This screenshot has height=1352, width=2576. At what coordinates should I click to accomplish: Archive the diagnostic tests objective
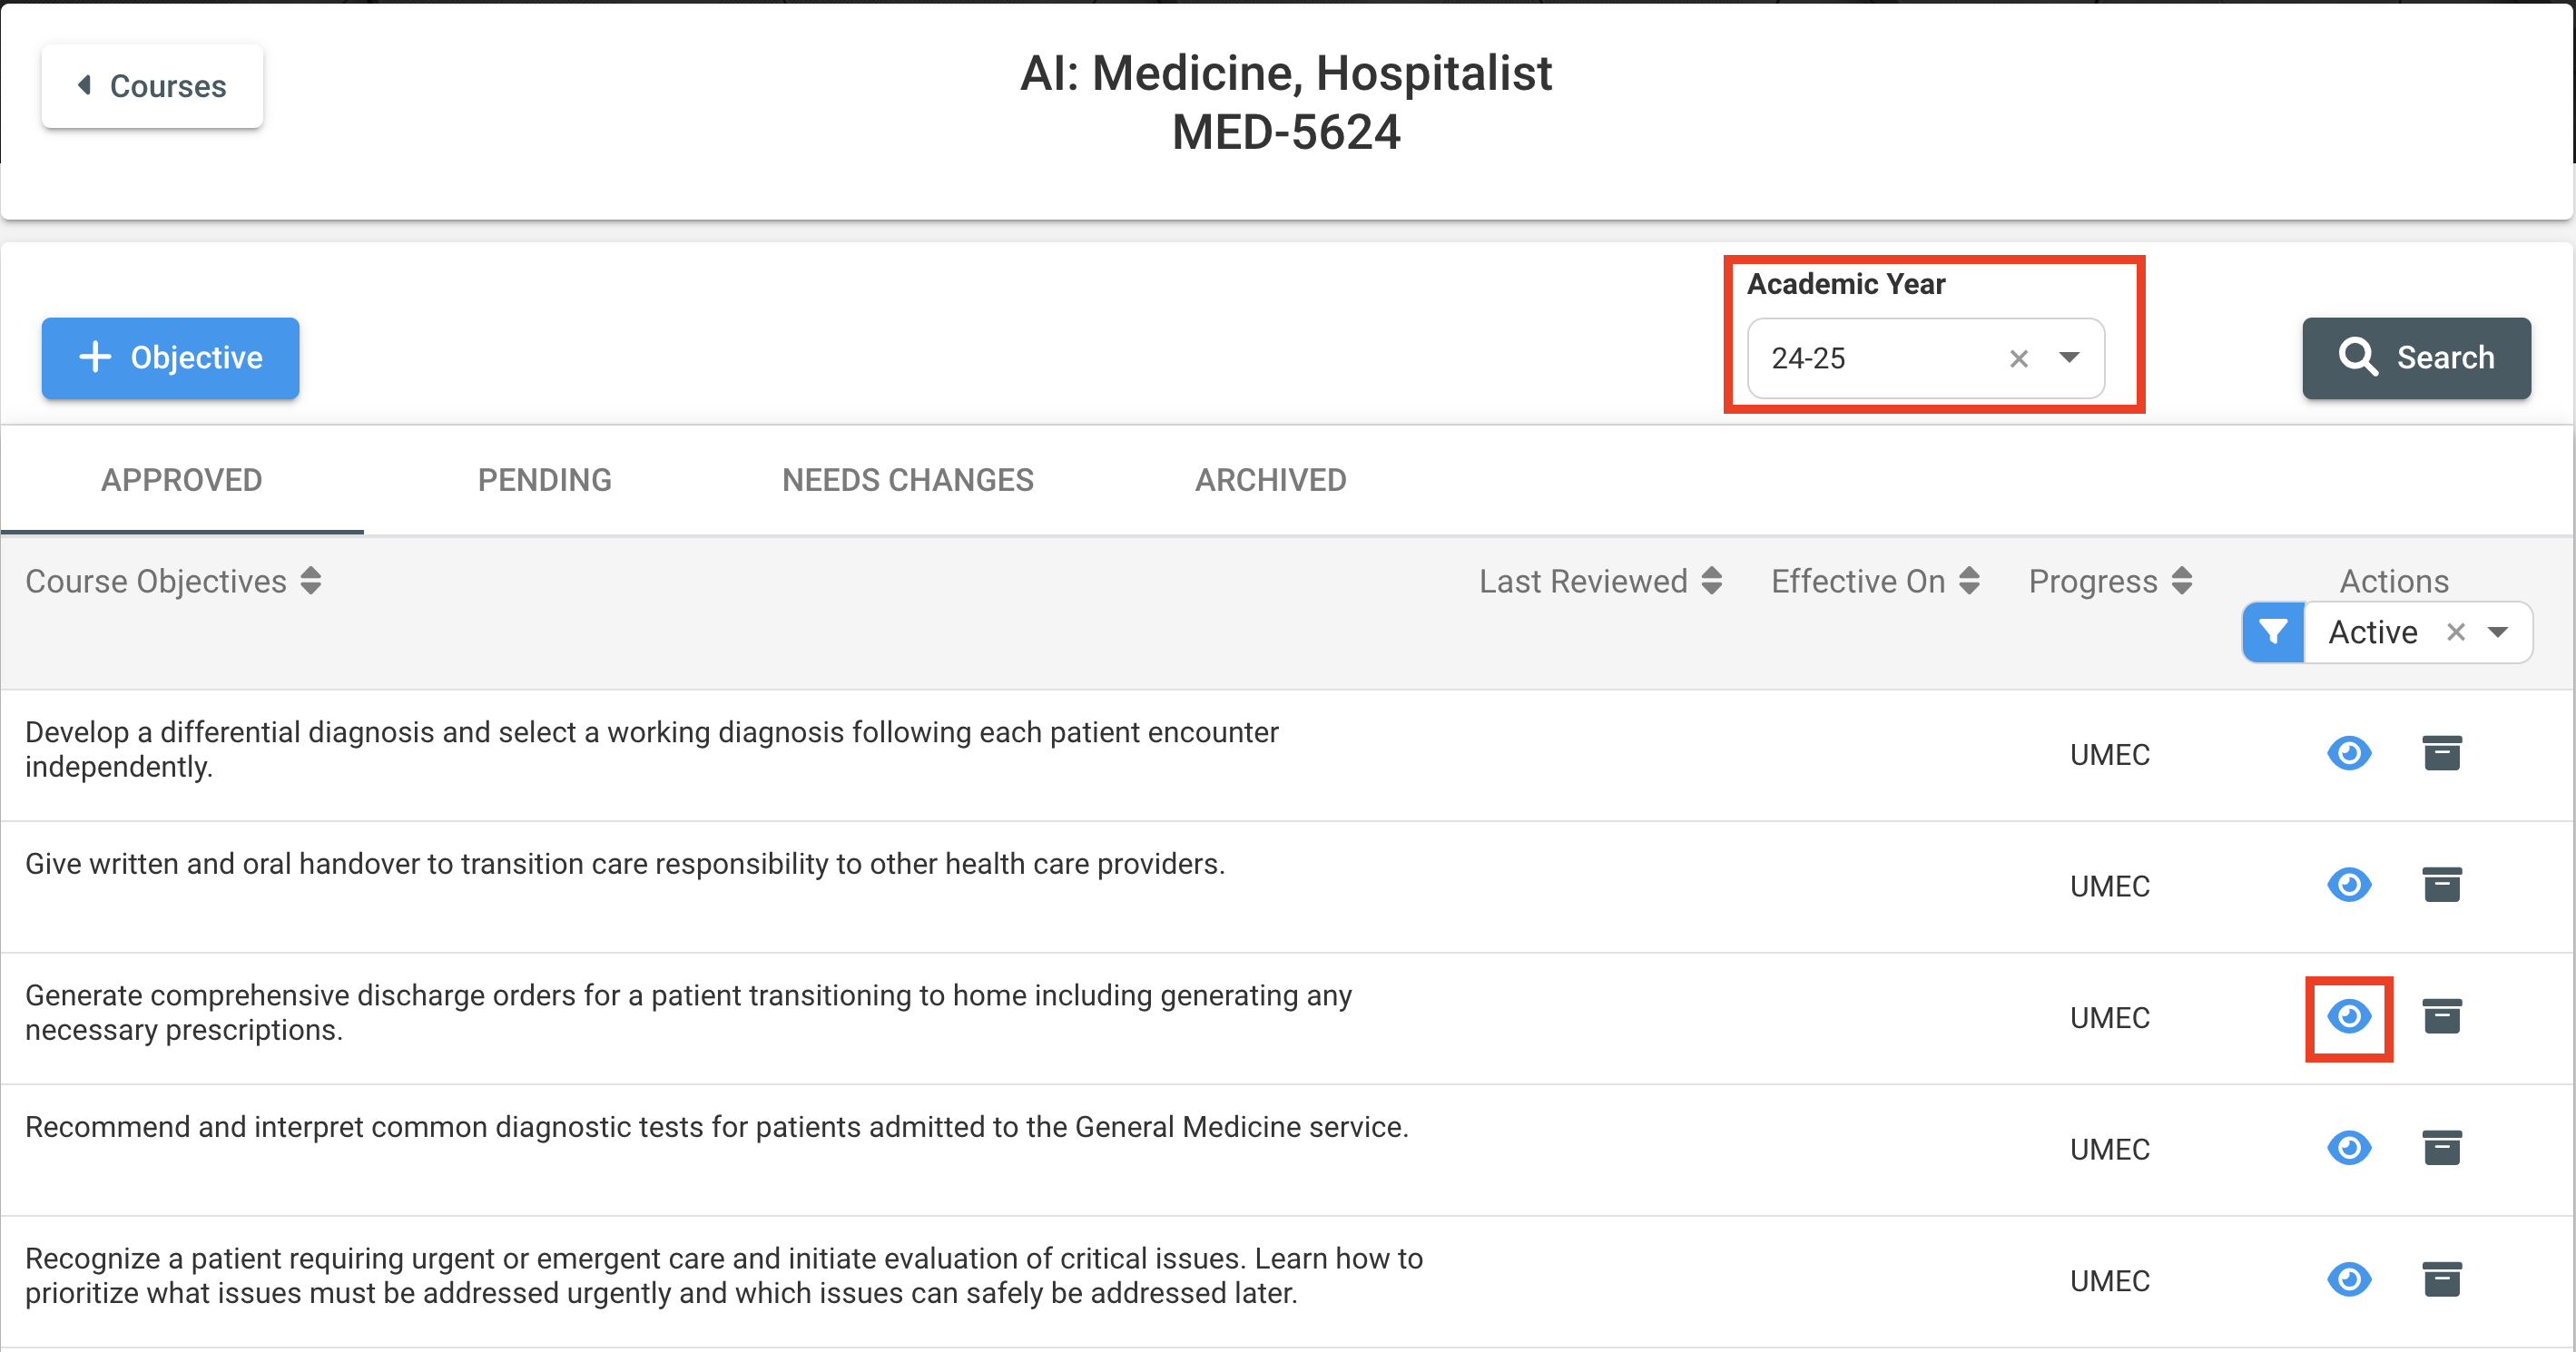pos(2442,1148)
